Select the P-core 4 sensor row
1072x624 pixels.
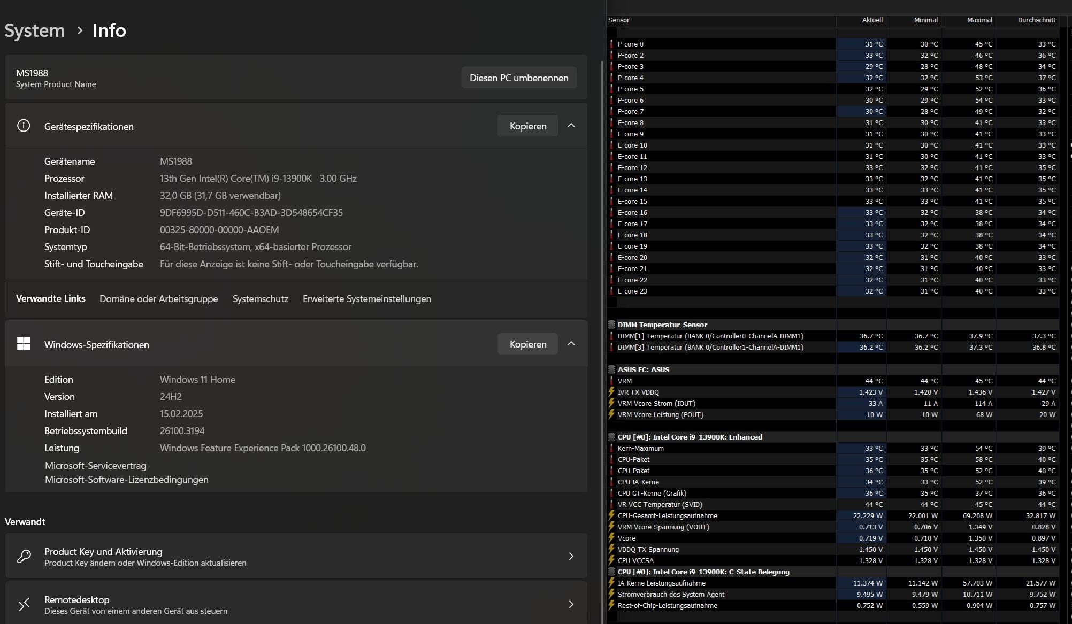tap(833, 78)
